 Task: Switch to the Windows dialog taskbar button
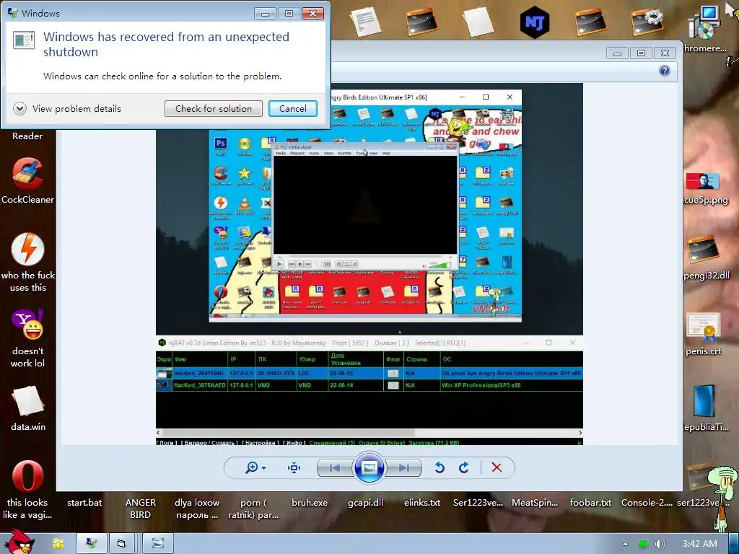click(x=92, y=544)
